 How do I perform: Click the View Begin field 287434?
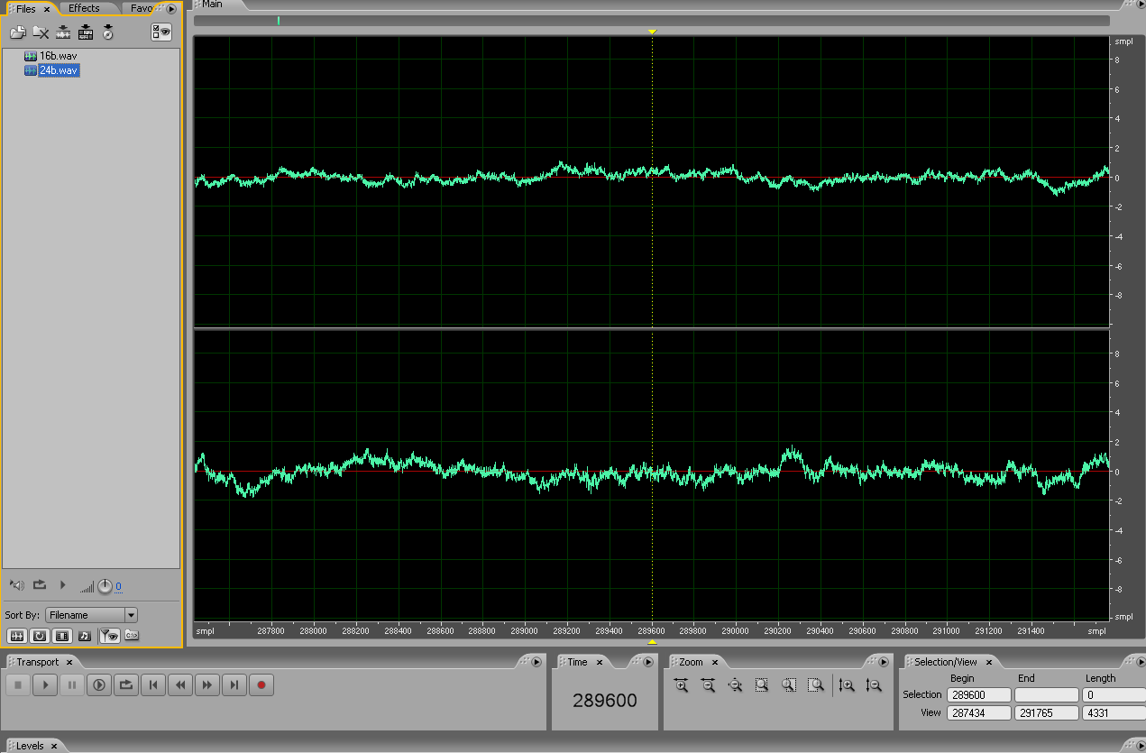click(978, 712)
